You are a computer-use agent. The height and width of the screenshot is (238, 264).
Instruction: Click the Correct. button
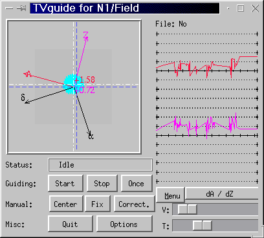(x=134, y=204)
